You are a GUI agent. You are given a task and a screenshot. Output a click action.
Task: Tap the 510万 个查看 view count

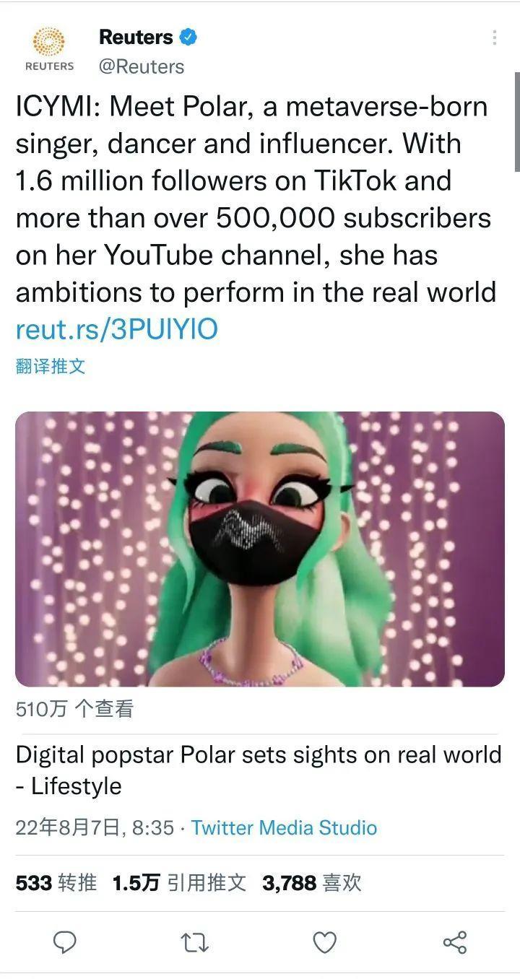coord(74,709)
